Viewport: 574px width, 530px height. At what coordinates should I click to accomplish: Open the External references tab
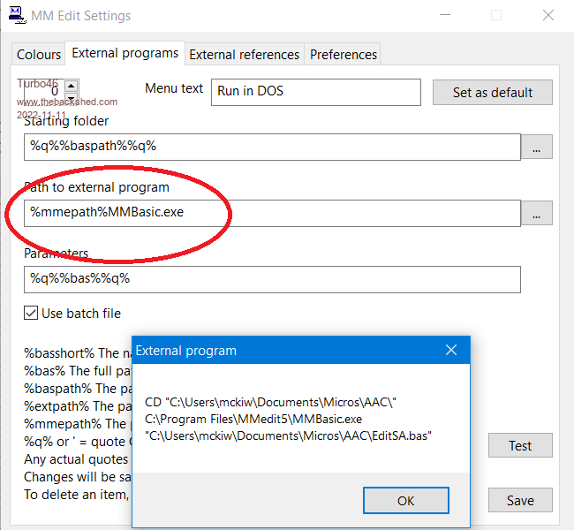[x=245, y=55]
